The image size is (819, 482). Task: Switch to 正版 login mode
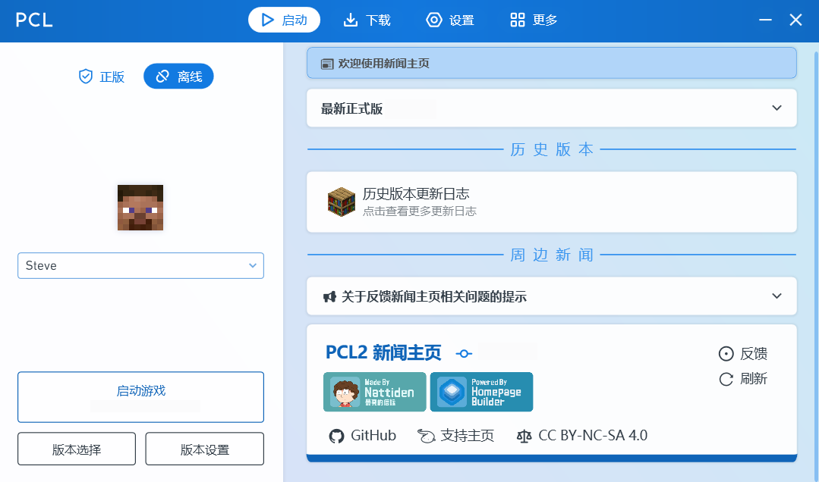[102, 77]
